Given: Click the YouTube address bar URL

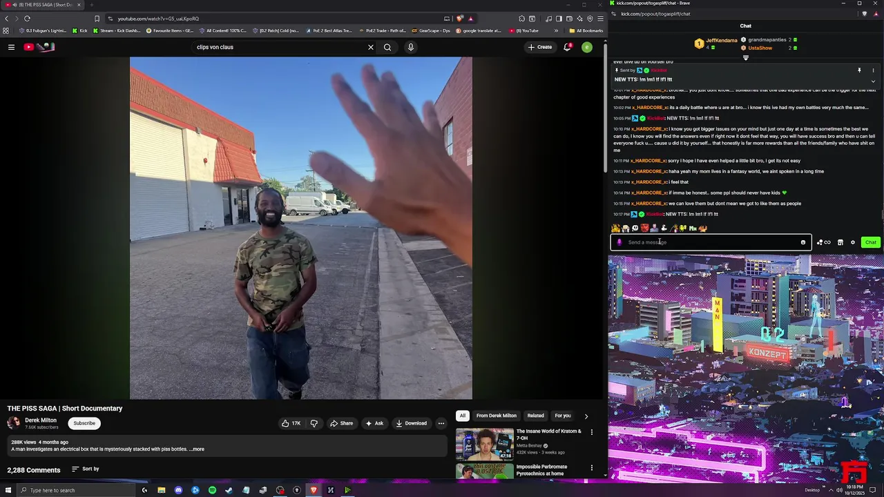Looking at the screenshot, I should pos(158,19).
